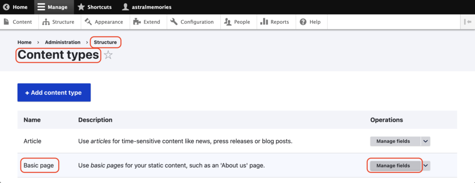Open the Appearance settings
Image resolution: width=475 pixels, height=183 pixels.
(104, 22)
